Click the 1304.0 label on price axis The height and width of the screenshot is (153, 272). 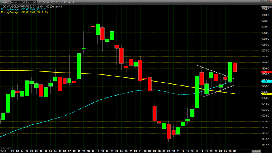tap(265, 9)
